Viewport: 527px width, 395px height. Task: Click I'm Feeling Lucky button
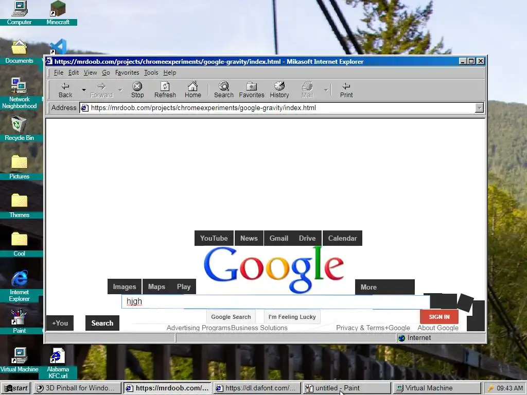[292, 317]
